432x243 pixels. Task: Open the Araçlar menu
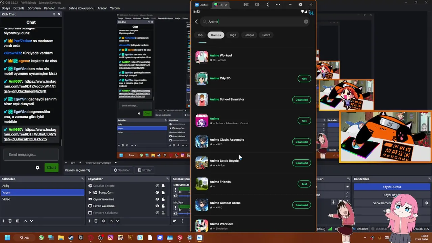[x=102, y=8]
